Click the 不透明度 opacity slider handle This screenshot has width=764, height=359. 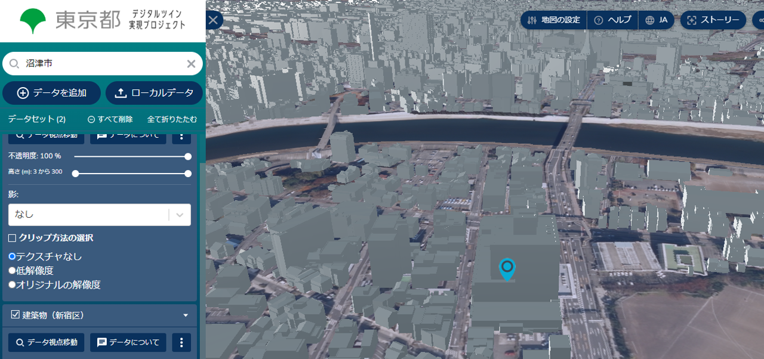pyautogui.click(x=188, y=156)
